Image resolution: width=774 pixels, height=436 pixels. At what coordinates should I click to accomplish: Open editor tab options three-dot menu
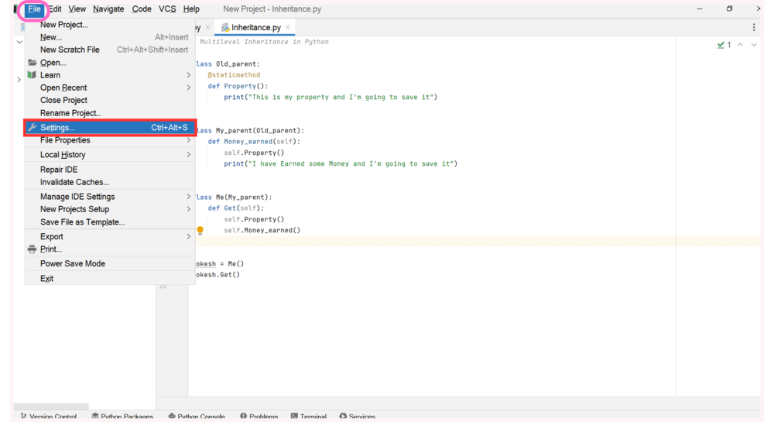coord(754,27)
